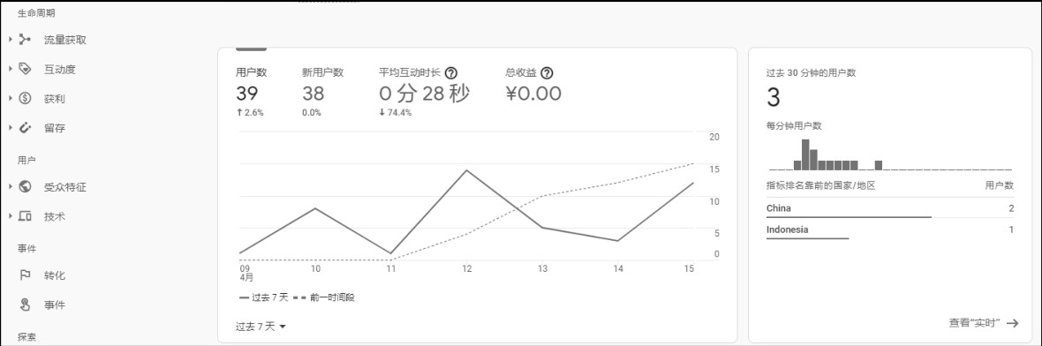Viewport: 1042px width, 346px height.
Task: Open the 过去 7 天 date dropdown
Action: click(x=260, y=326)
